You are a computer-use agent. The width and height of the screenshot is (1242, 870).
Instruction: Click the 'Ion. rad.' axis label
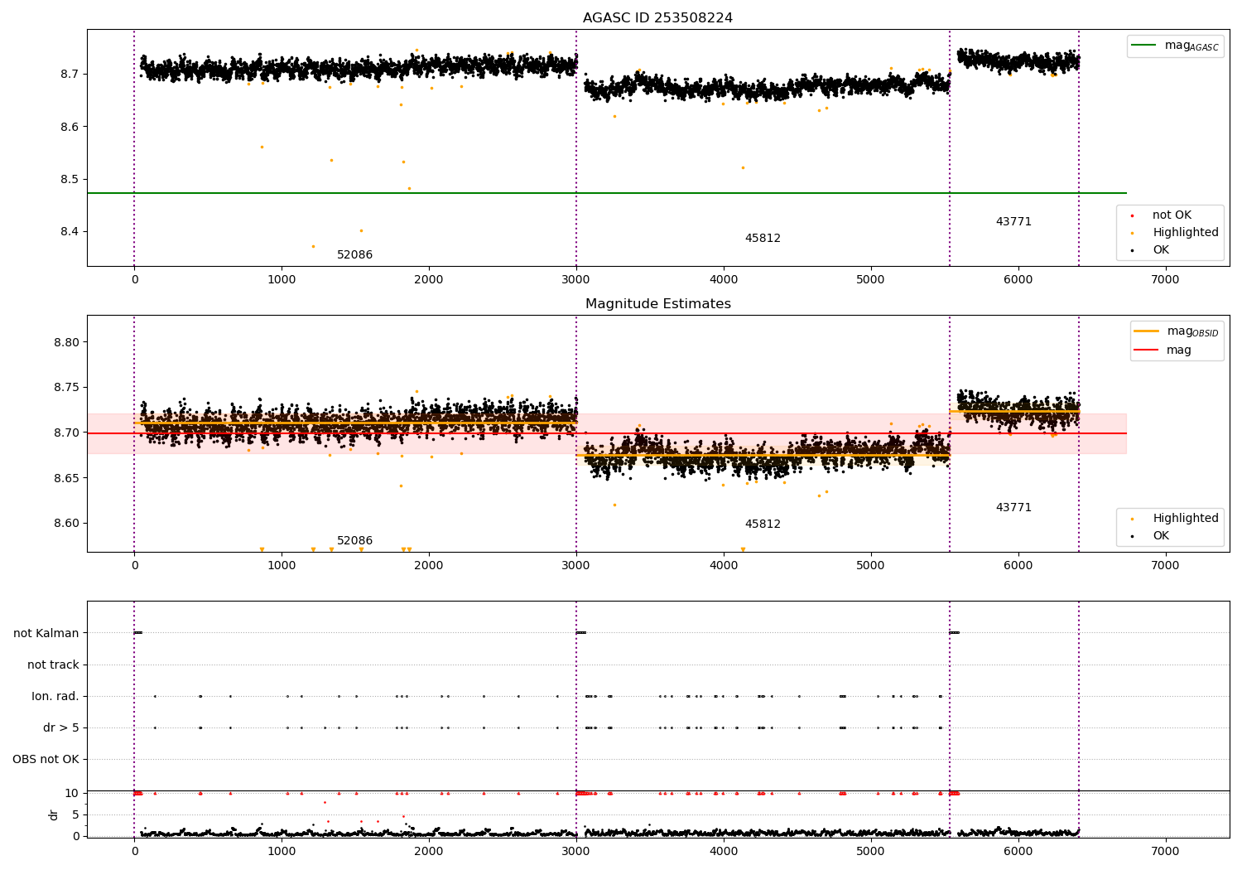[55, 696]
